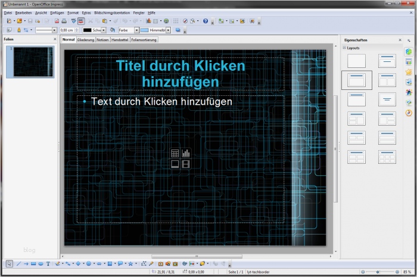Click the print icon
Screen dimensions: 417x277
point(64,21)
